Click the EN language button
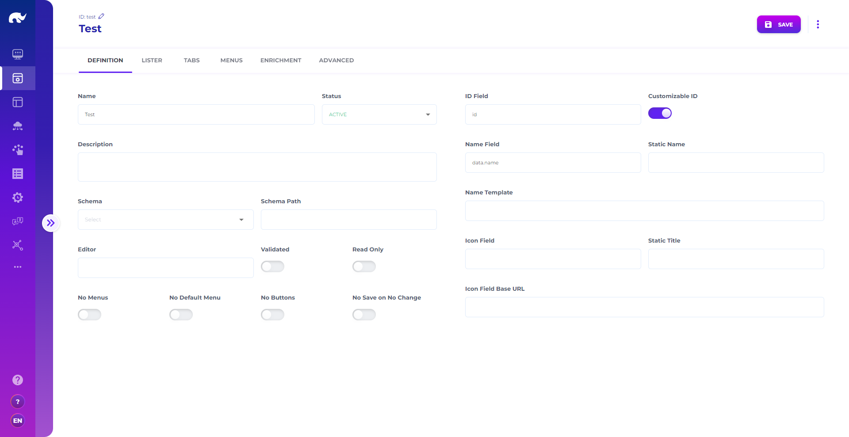The image size is (849, 437). coord(18,421)
